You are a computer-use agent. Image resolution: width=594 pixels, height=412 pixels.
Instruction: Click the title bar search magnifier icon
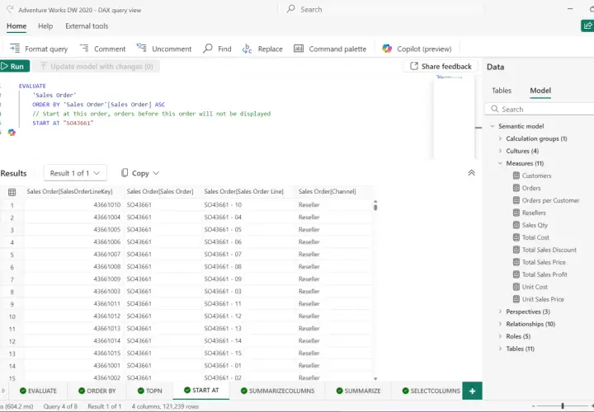tap(290, 9)
